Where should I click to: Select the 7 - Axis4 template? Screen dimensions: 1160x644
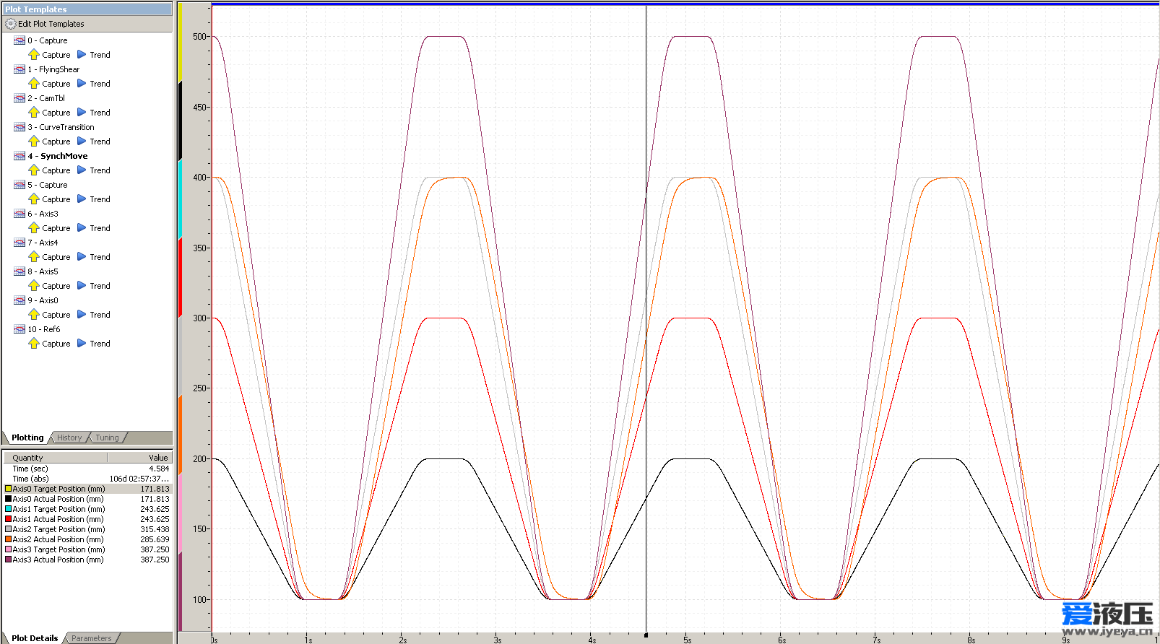pyautogui.click(x=43, y=243)
